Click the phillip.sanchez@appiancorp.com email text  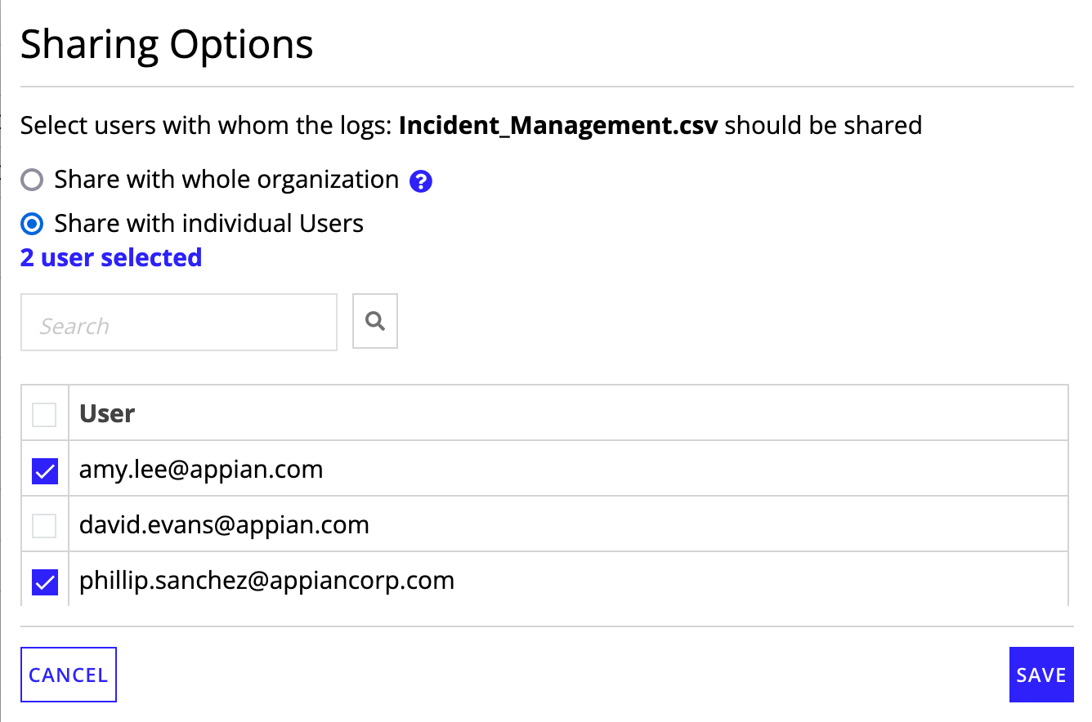click(x=266, y=581)
